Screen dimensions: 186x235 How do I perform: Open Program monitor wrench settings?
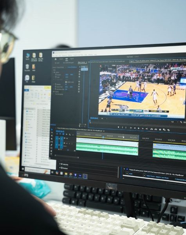click(x=181, y=122)
